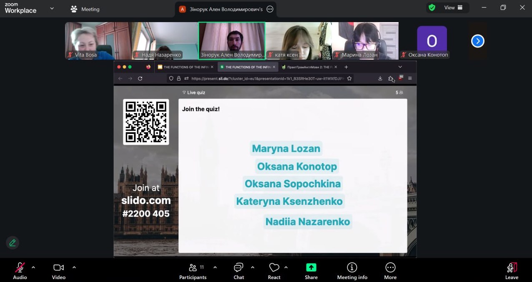Image resolution: width=532 pixels, height=282 pixels.
Task: Click the Leave meeting button
Action: pos(512,271)
